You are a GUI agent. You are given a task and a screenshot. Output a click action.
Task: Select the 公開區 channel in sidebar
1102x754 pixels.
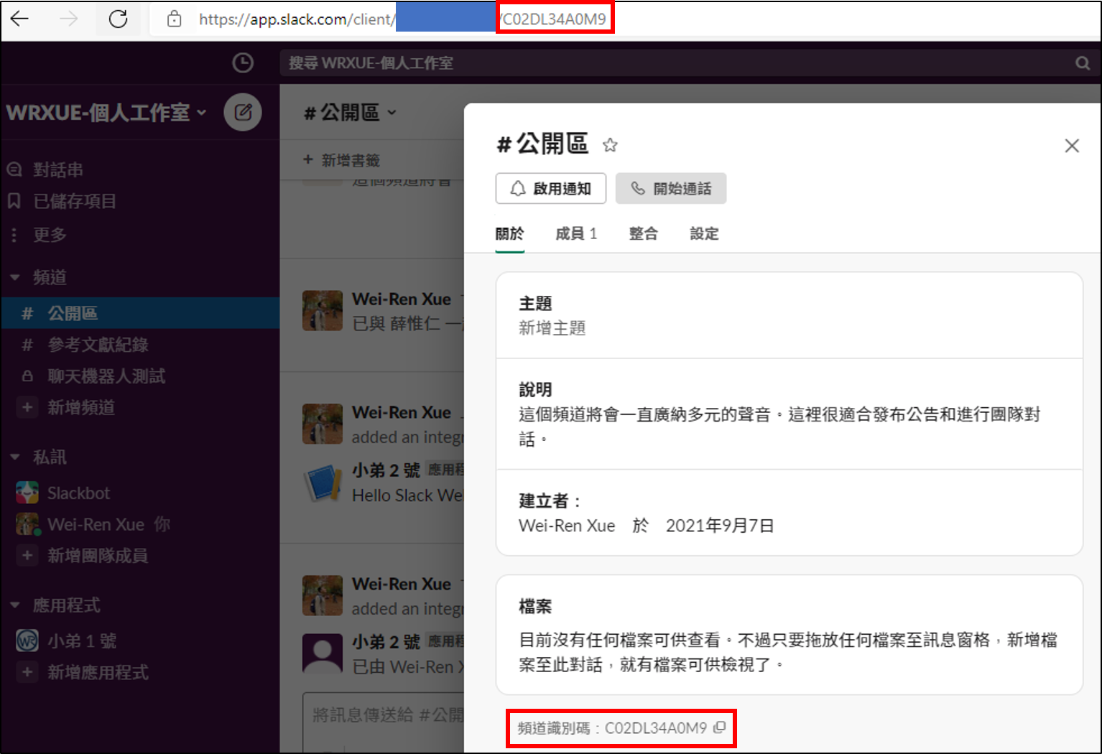point(140,313)
